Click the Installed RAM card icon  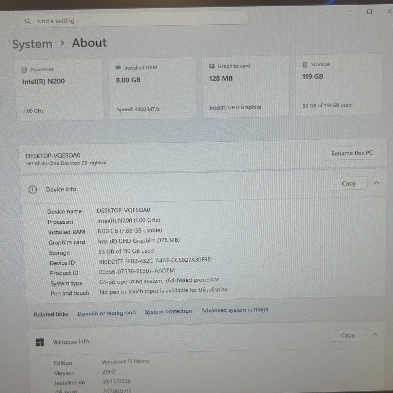(118, 67)
